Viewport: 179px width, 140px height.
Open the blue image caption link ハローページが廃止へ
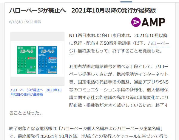36,92
